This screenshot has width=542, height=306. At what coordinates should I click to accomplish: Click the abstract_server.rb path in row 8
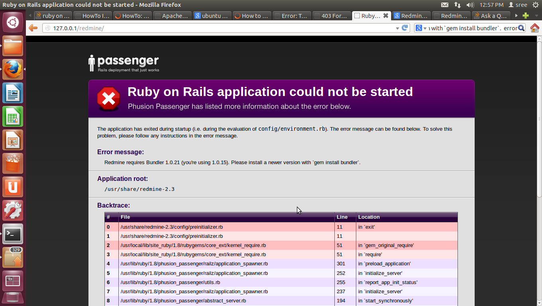pos(183,301)
